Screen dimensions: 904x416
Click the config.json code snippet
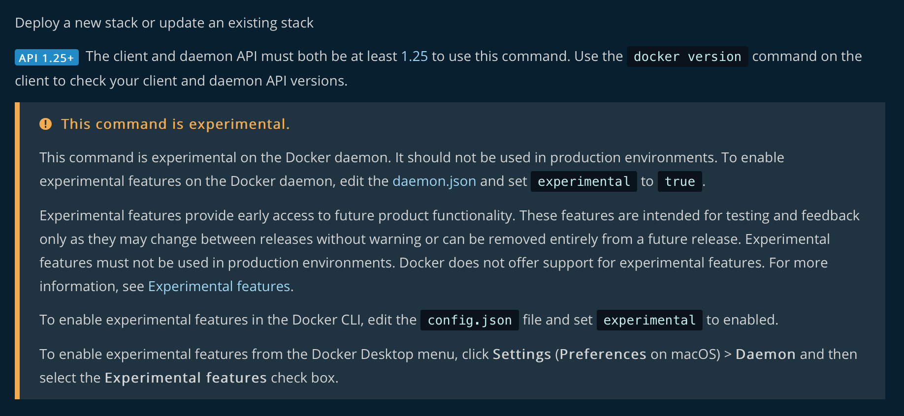[x=470, y=320]
